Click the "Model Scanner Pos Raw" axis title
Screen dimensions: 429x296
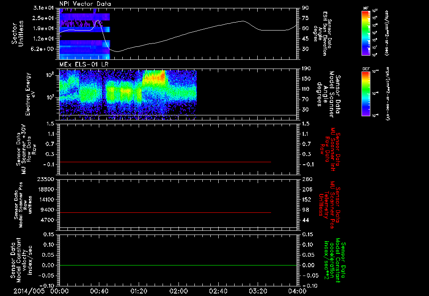coord(23,205)
